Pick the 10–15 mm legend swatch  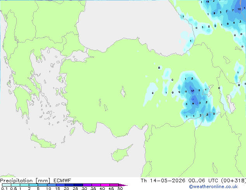pyautogui.click(x=51, y=185)
